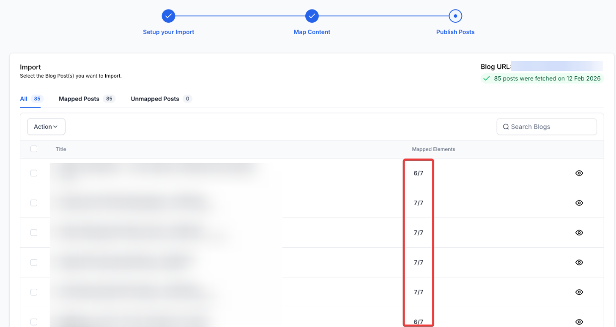Click the completed Setup your Import step circle
This screenshot has width=616, height=327.
click(168, 16)
